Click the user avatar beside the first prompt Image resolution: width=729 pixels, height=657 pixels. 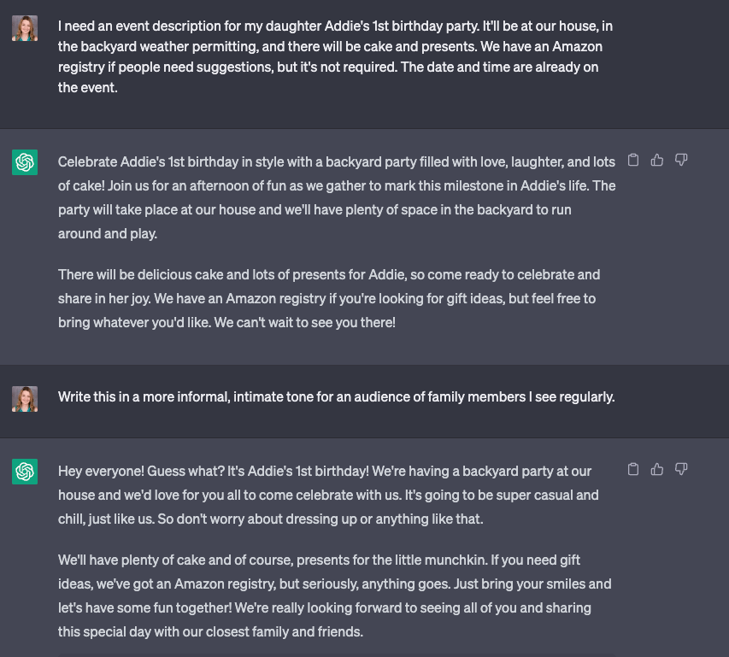25,28
